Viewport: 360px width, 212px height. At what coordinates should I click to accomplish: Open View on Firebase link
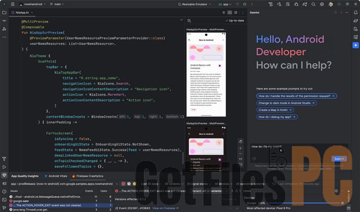pyautogui.click(x=165, y=208)
